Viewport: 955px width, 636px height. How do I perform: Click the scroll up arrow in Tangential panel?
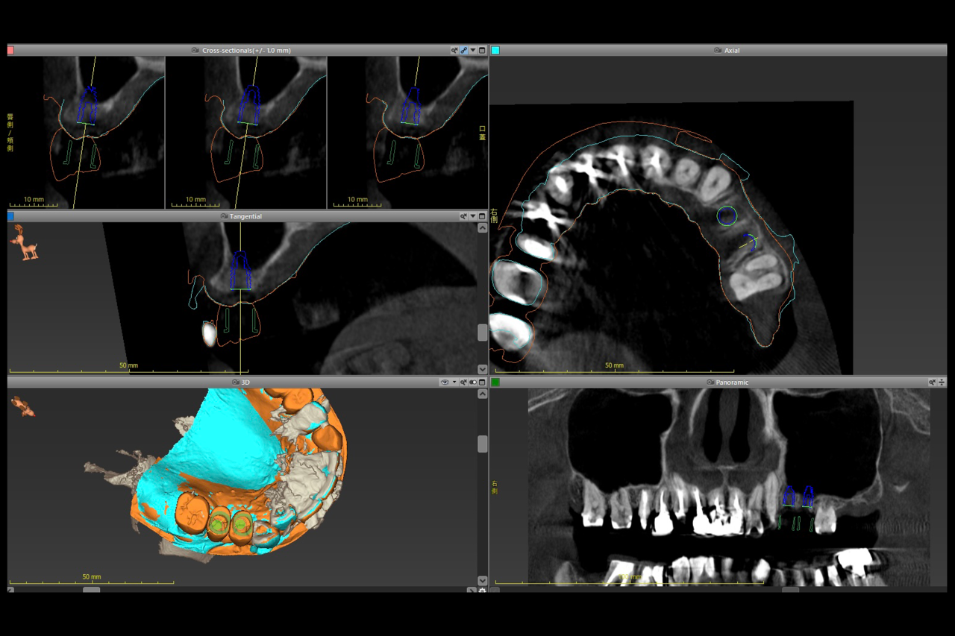[x=483, y=227]
